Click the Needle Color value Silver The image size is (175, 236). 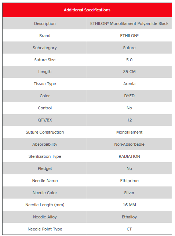[129, 193]
